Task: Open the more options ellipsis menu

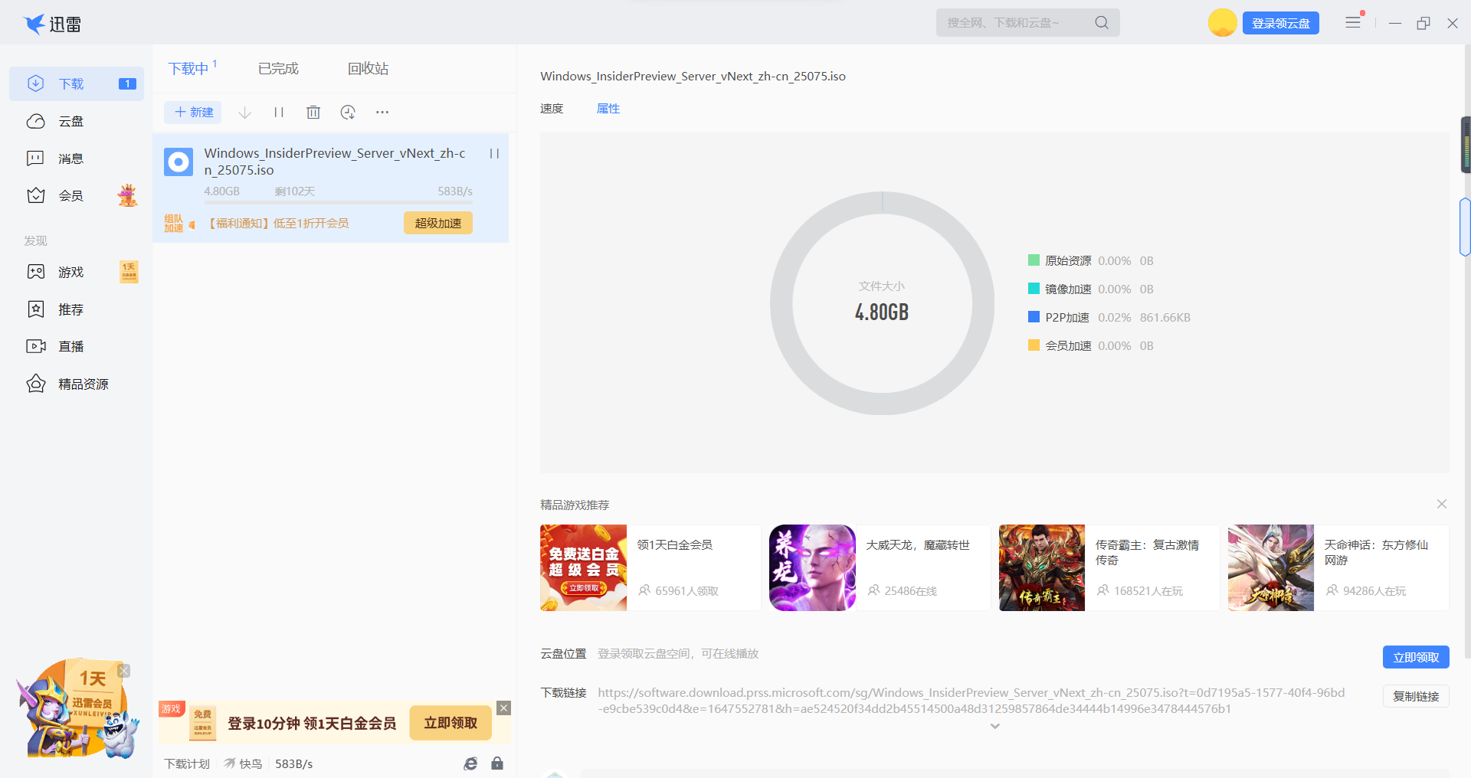Action: pos(382,113)
